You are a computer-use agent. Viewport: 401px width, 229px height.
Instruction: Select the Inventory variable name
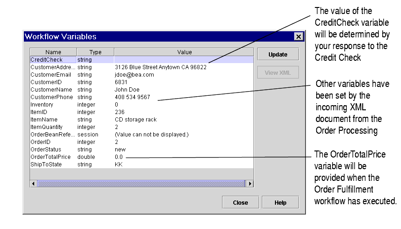pyautogui.click(x=42, y=105)
